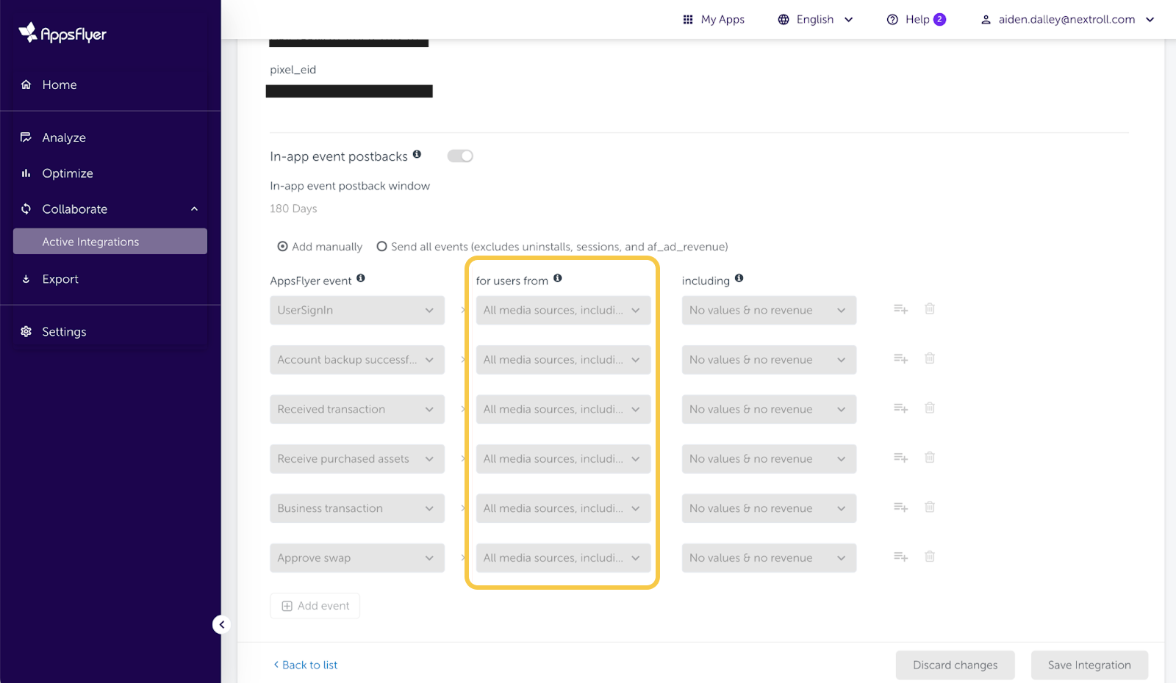Toggle the In-app event postbacks switch
Viewport: 1176px width, 683px height.
(460, 156)
